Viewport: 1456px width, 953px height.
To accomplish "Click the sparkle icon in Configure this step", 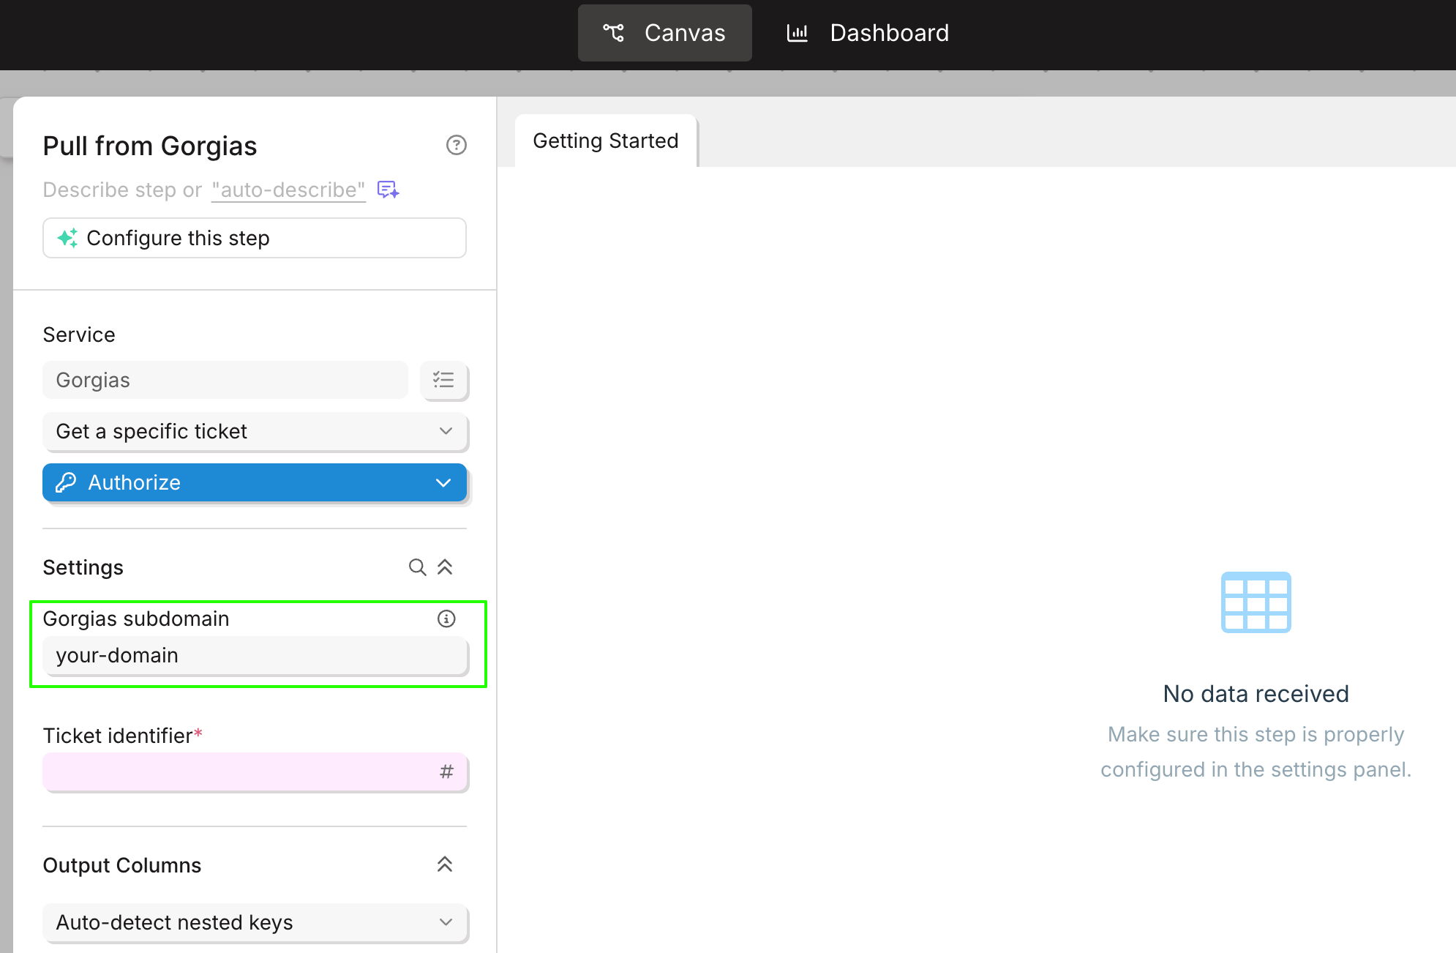I will [67, 238].
